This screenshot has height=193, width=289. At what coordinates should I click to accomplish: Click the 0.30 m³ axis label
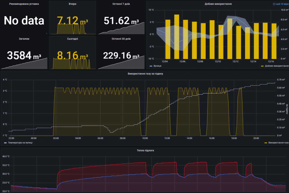[281, 112]
